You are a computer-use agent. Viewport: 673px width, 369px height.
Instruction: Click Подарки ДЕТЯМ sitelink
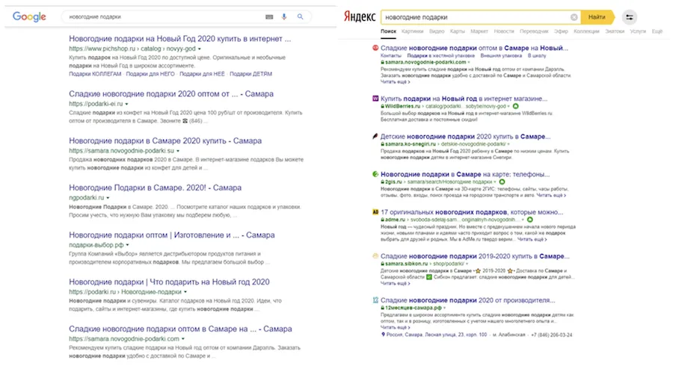tap(251, 74)
